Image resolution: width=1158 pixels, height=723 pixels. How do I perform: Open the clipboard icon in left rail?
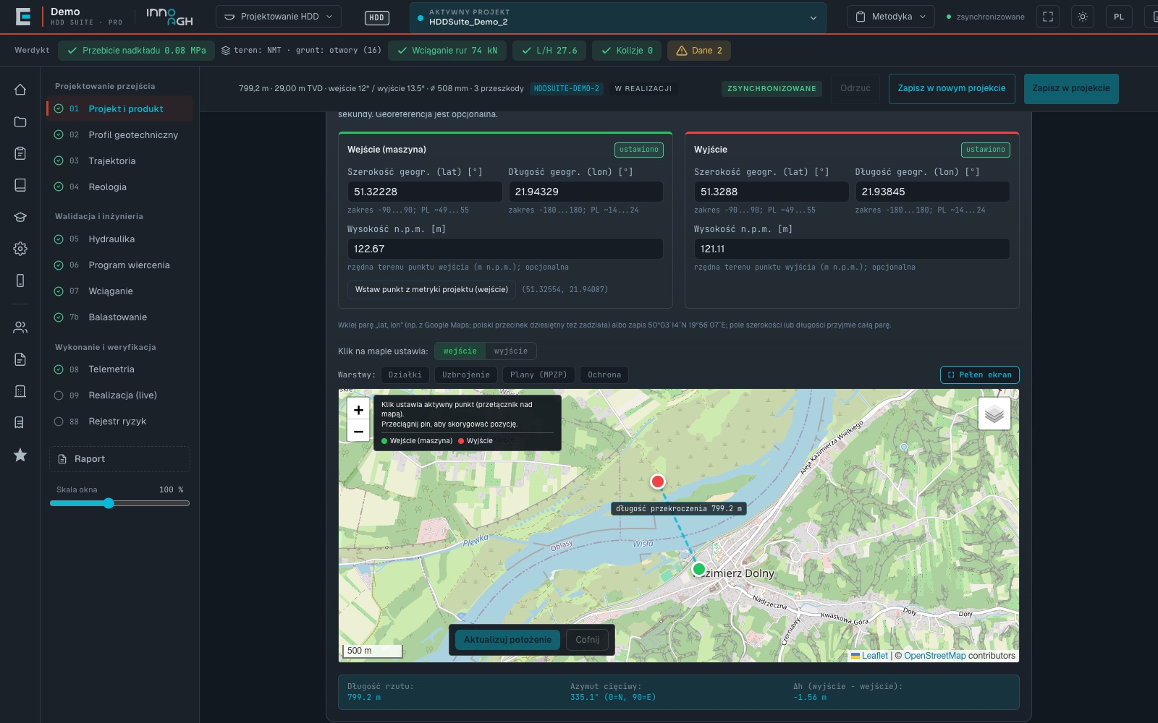click(x=20, y=153)
